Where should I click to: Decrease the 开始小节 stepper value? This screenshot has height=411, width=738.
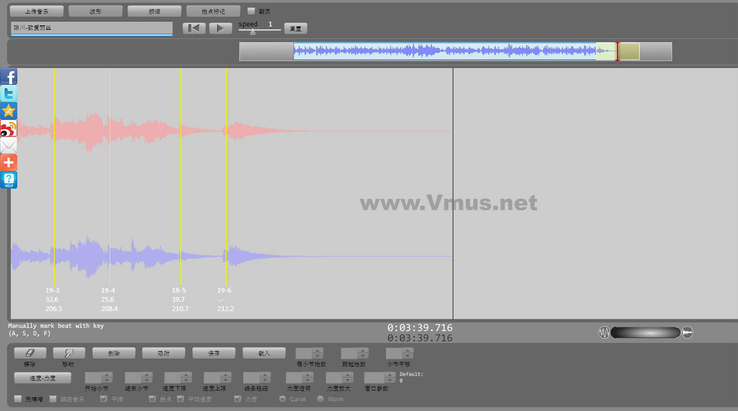107,381
